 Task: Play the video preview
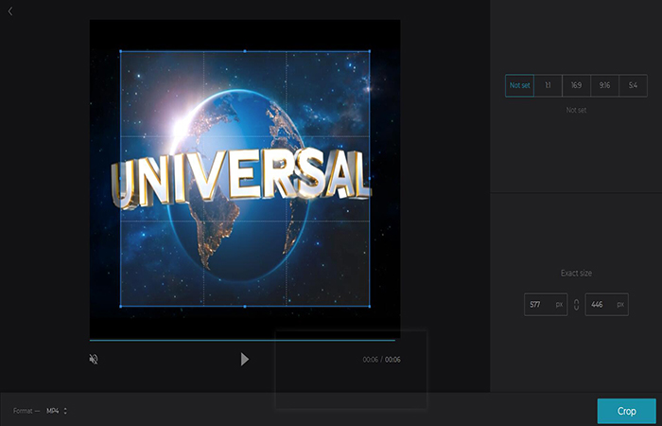tap(244, 359)
